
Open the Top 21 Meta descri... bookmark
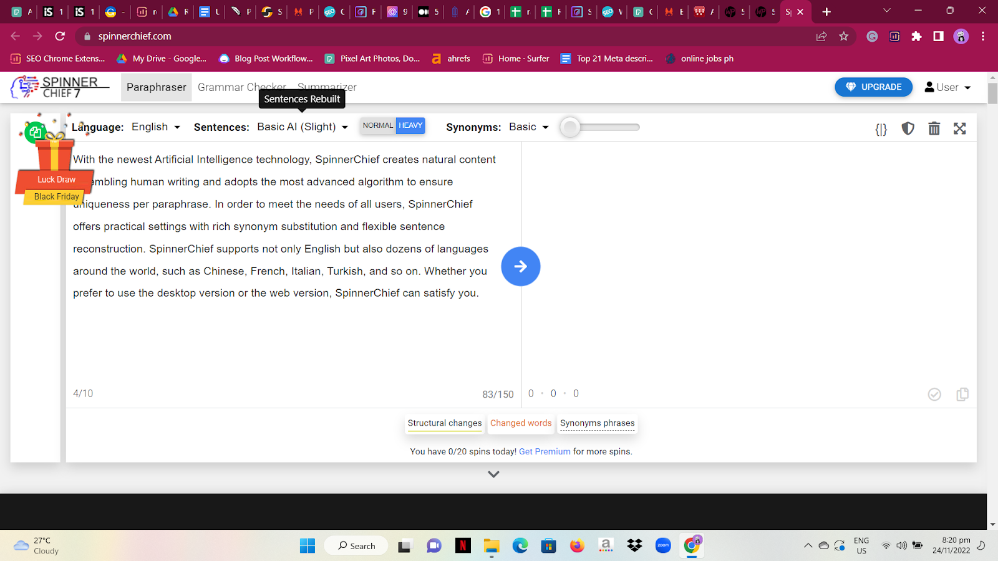pos(607,59)
